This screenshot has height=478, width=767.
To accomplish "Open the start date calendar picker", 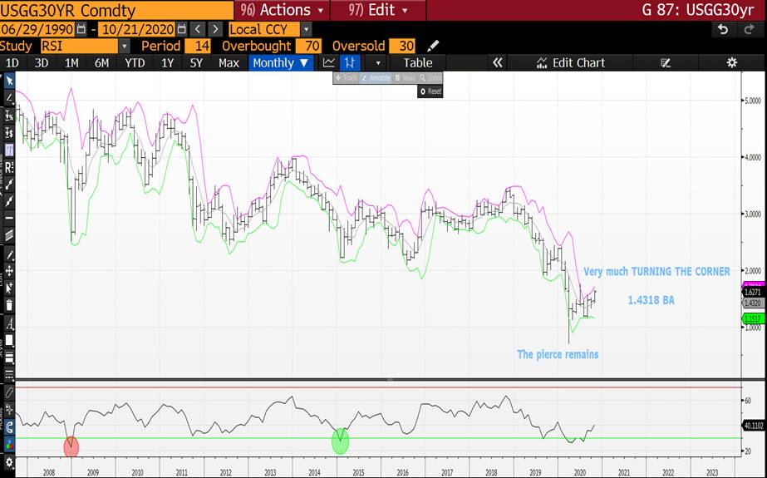I will click(x=81, y=29).
